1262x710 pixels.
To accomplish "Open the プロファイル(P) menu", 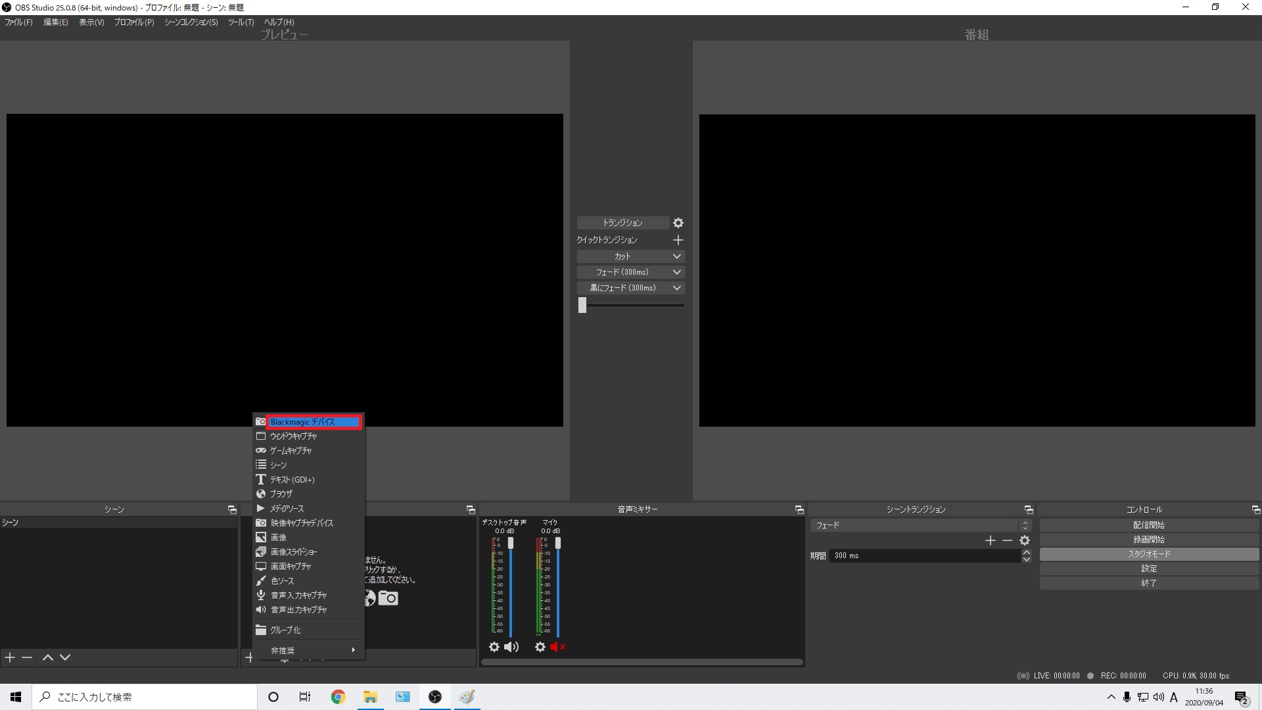I will 134,22.
